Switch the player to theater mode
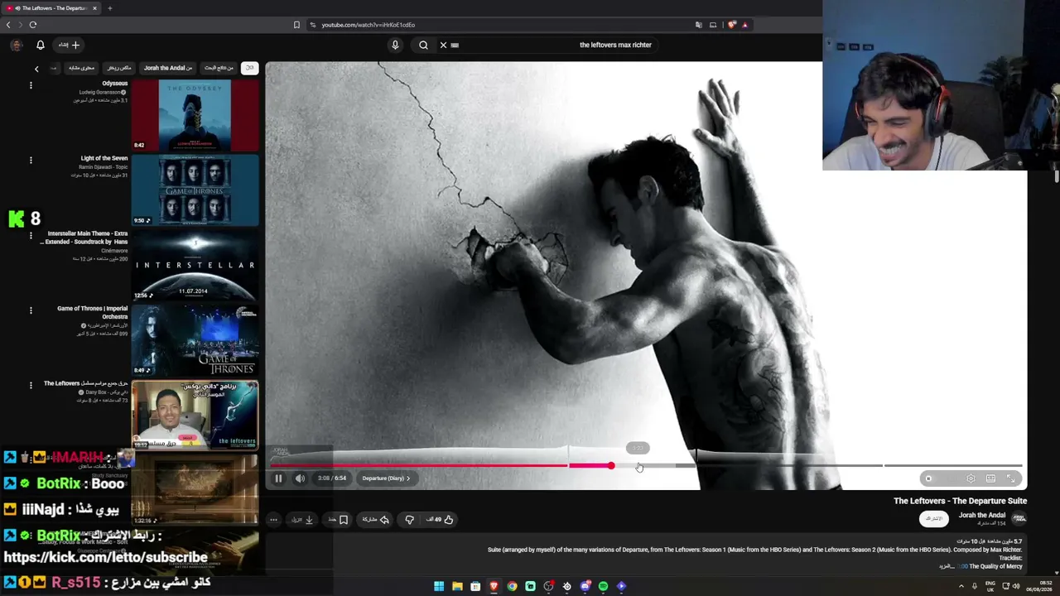This screenshot has width=1060, height=596. (990, 478)
